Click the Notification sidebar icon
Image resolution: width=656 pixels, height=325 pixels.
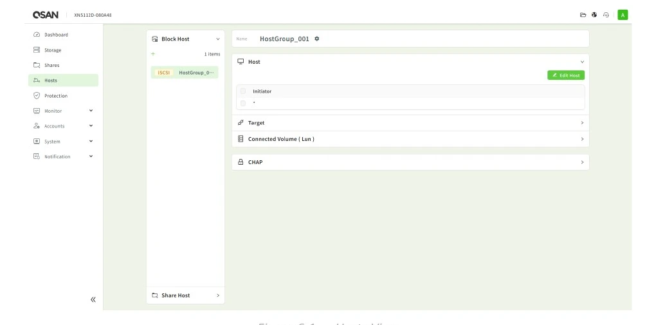pyautogui.click(x=37, y=156)
